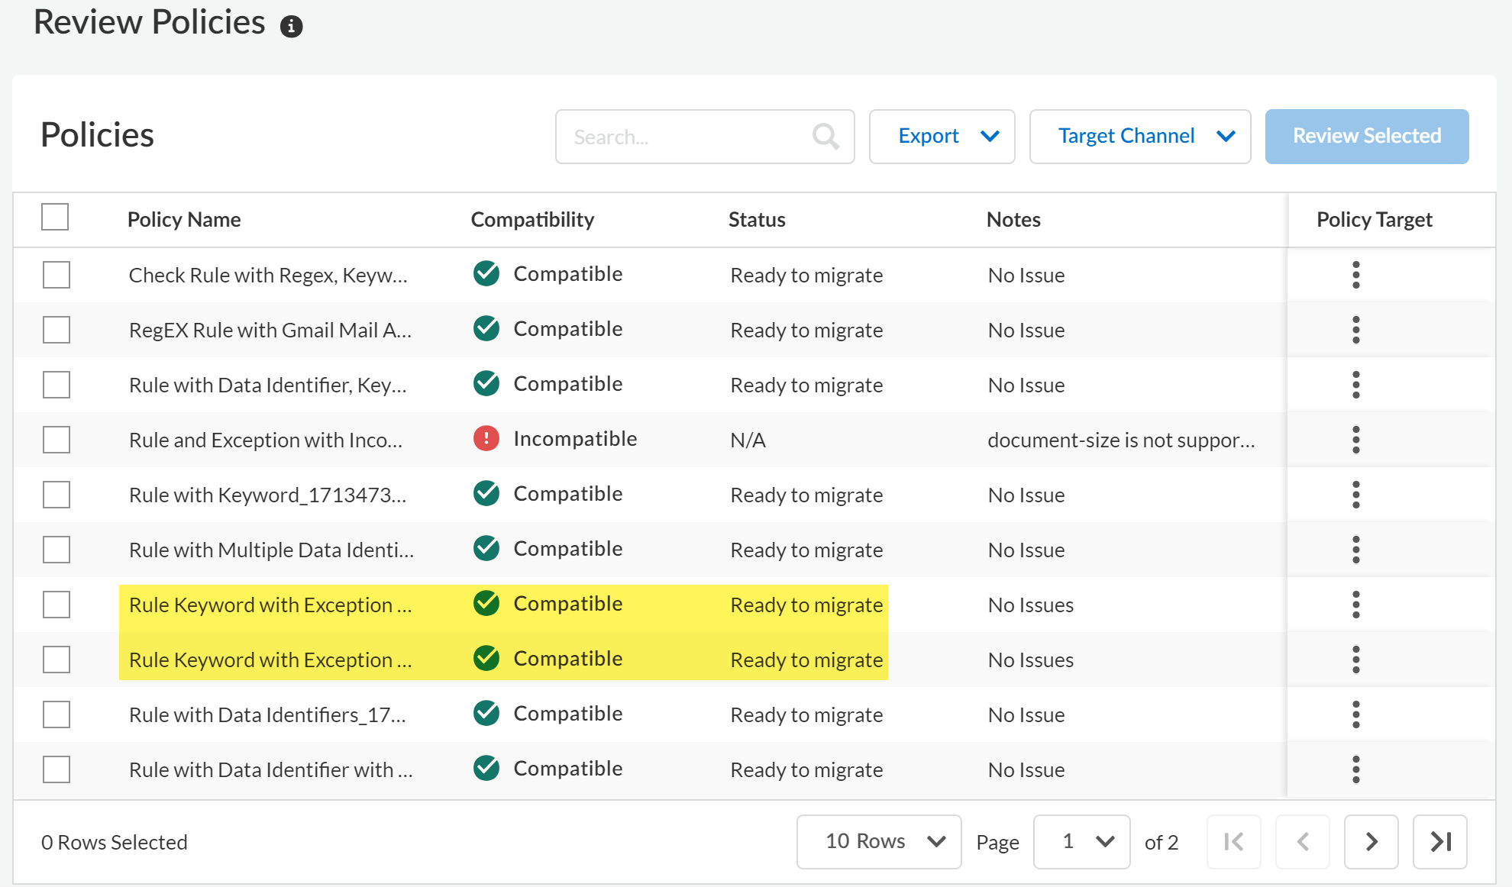Open the Target Channel dropdown

pyautogui.click(x=1139, y=137)
